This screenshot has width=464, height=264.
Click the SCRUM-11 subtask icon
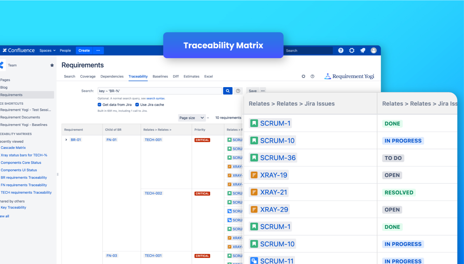pyautogui.click(x=254, y=260)
